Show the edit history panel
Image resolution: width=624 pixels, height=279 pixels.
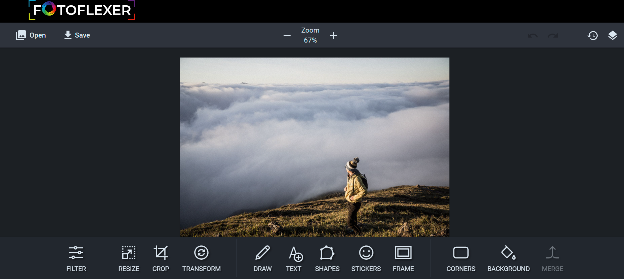tap(592, 36)
